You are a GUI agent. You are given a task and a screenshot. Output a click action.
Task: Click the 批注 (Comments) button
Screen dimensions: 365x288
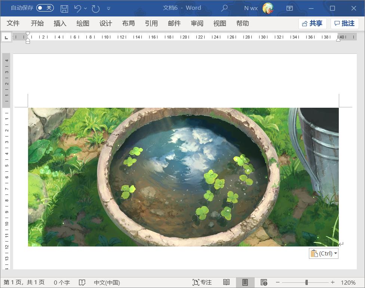pyautogui.click(x=344, y=24)
